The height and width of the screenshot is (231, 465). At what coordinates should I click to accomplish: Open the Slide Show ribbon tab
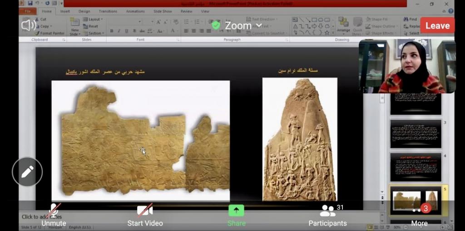click(162, 11)
